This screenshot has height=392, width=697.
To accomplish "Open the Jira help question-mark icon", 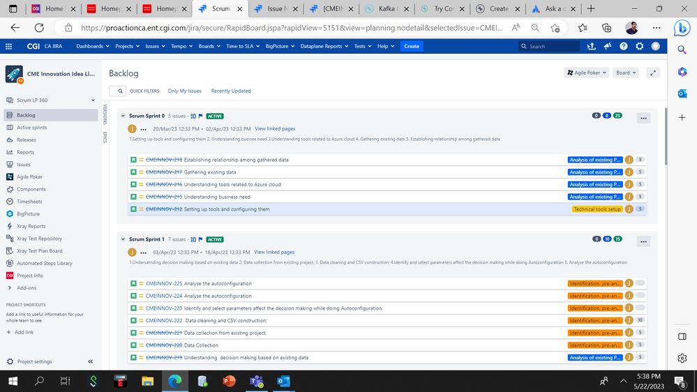I will [624, 46].
